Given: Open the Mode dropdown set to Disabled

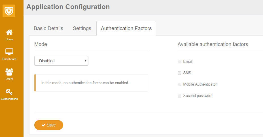Looking at the screenshot, I should click(61, 61).
